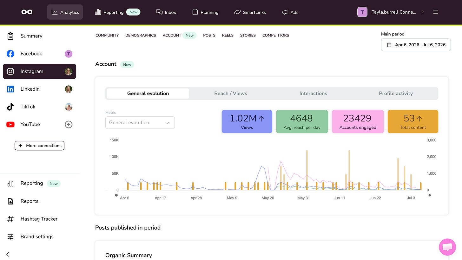Collapse the sidebar with left chevron
Viewport: 462px width, 260px height.
click(x=8, y=254)
